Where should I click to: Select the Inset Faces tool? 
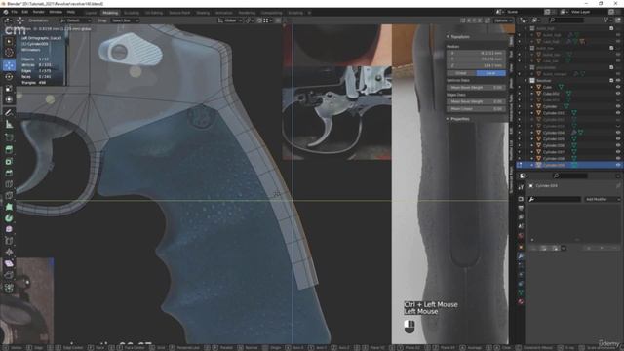coord(9,161)
